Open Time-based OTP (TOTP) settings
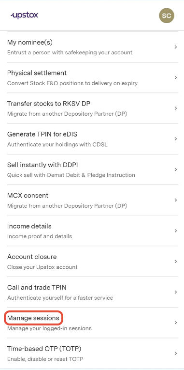The image size is (184, 370). [92, 353]
